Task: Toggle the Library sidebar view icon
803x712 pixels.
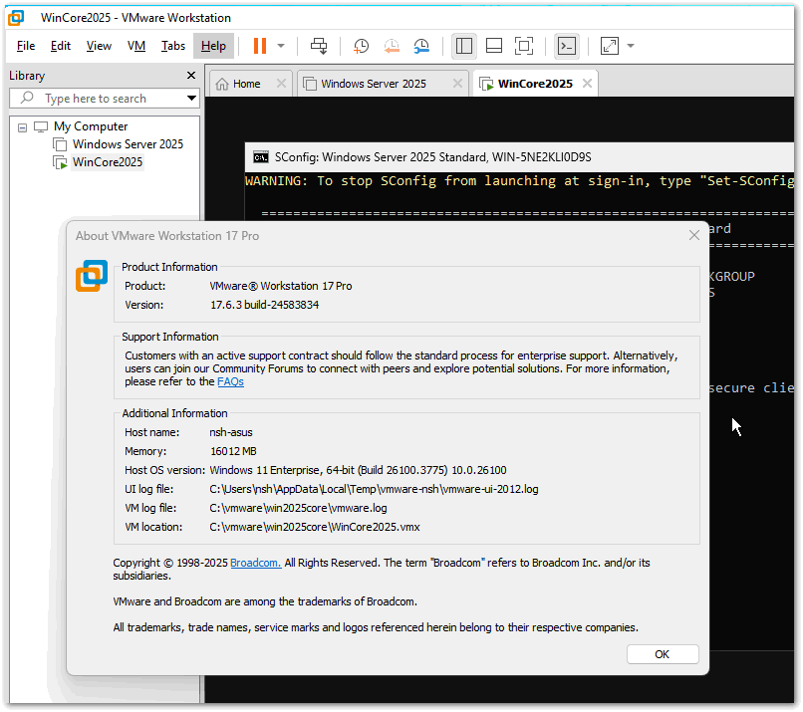Action: coord(463,46)
